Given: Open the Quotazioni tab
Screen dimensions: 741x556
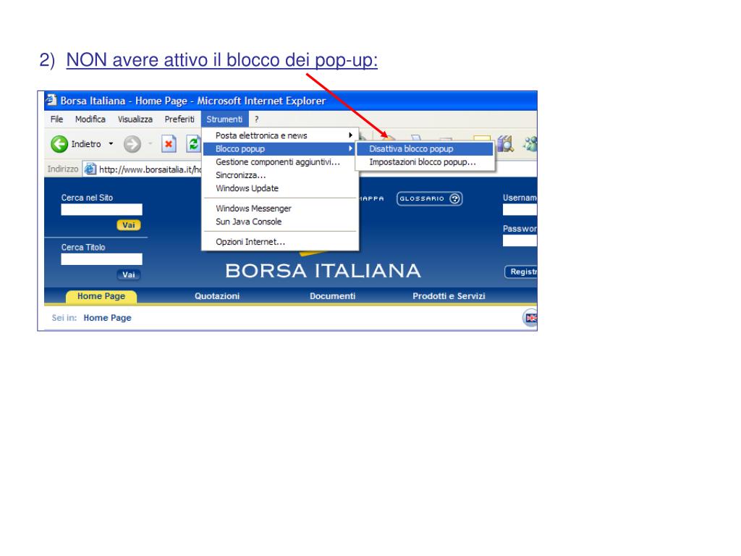Looking at the screenshot, I should point(217,296).
